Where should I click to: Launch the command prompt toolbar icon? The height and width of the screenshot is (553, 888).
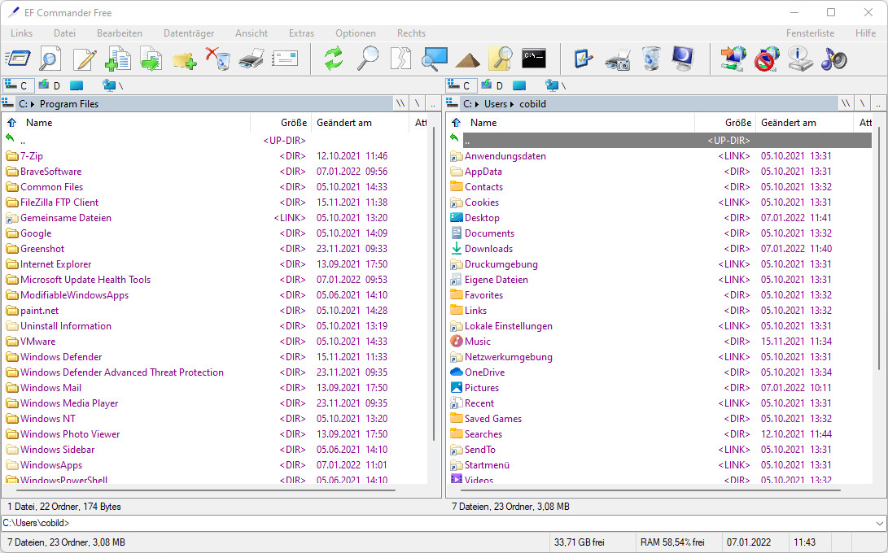pyautogui.click(x=534, y=59)
